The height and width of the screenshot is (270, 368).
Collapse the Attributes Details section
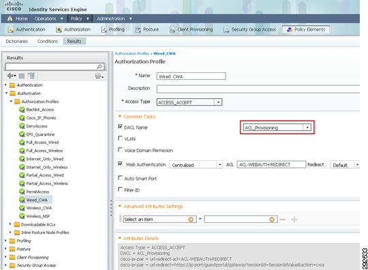click(120, 239)
